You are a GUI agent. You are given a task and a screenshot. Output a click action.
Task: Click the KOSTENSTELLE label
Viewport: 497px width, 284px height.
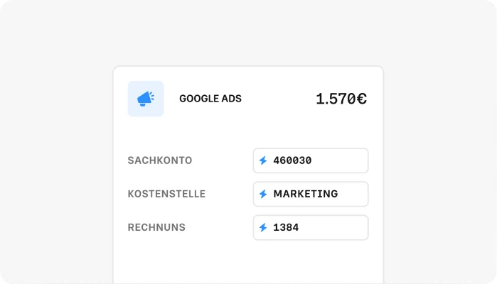coord(166,194)
